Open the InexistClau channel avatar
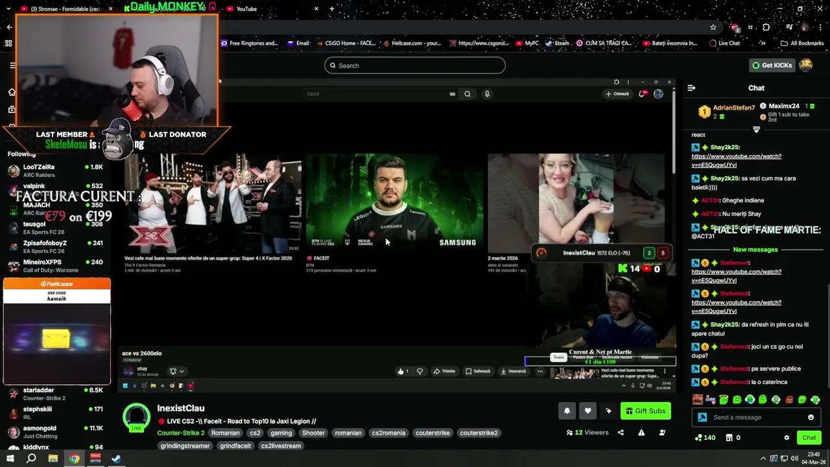This screenshot has width=830, height=467. pos(137,417)
